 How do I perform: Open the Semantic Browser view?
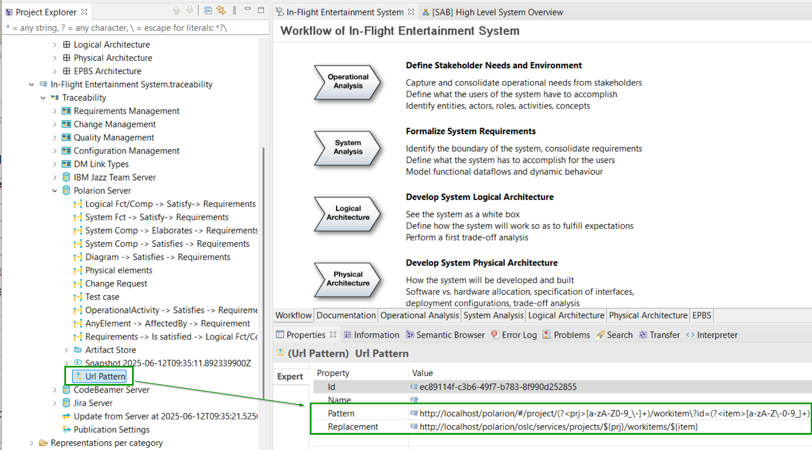(x=445, y=335)
